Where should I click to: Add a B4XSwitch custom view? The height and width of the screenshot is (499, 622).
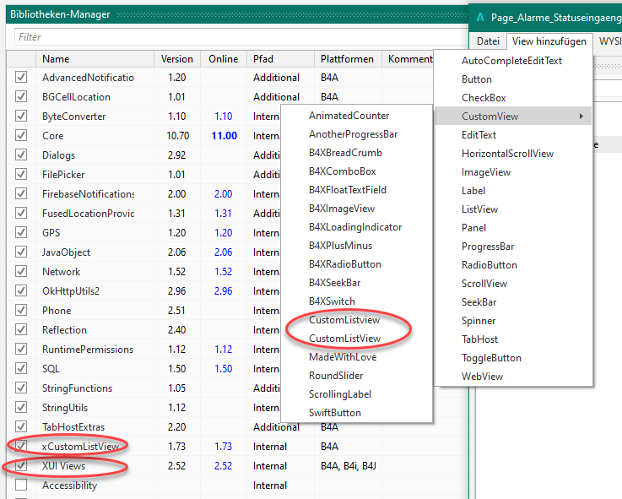[332, 301]
